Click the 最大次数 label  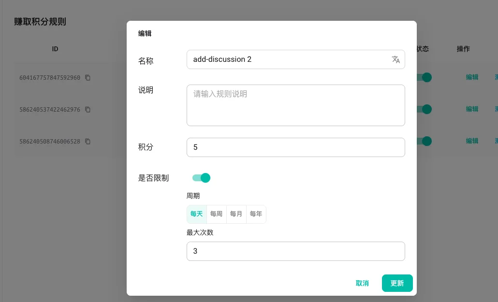coord(200,232)
